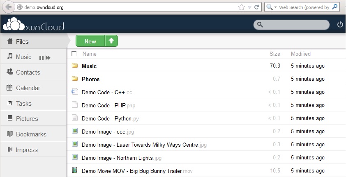The image size is (346, 177).
Task: Click the Photos folder icon
Action: (x=75, y=78)
